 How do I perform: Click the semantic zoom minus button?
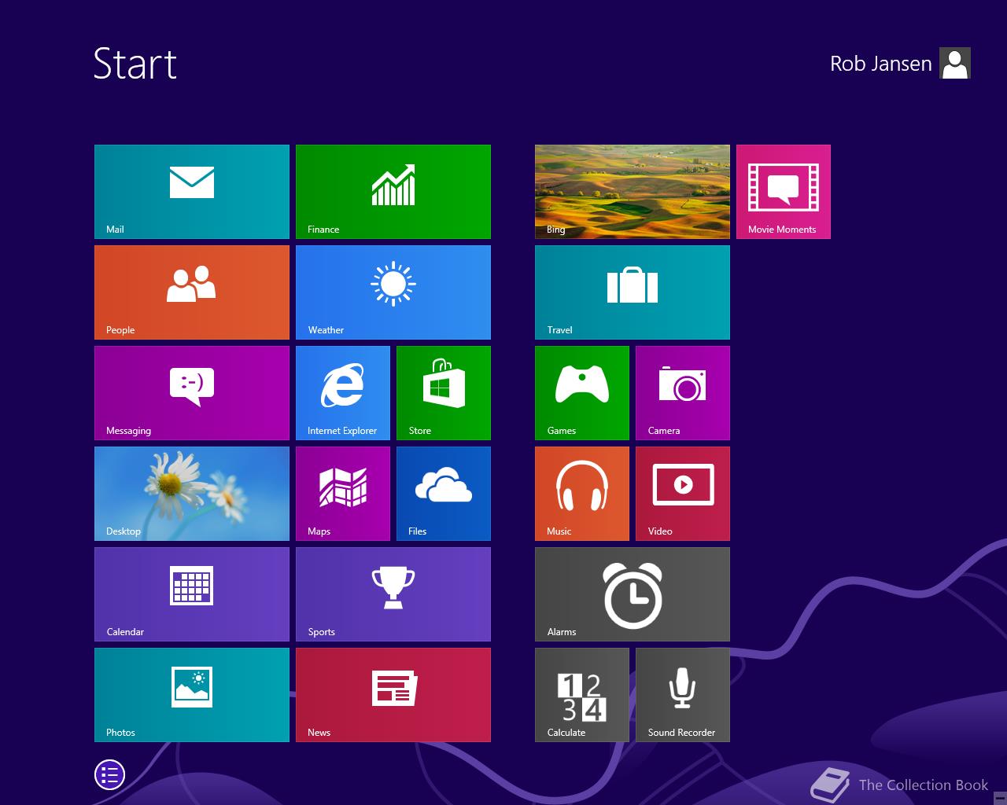click(x=1000, y=798)
